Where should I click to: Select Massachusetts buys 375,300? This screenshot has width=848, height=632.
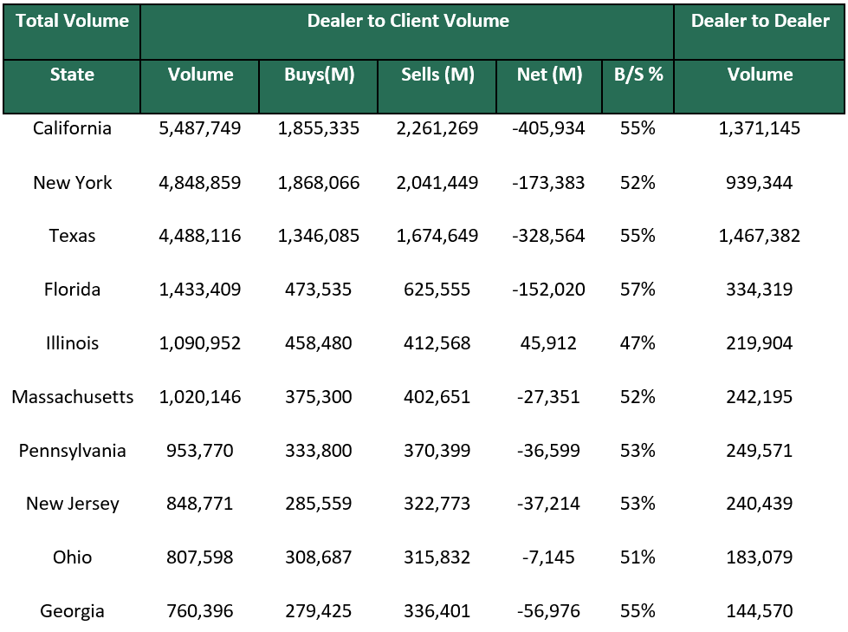click(319, 396)
